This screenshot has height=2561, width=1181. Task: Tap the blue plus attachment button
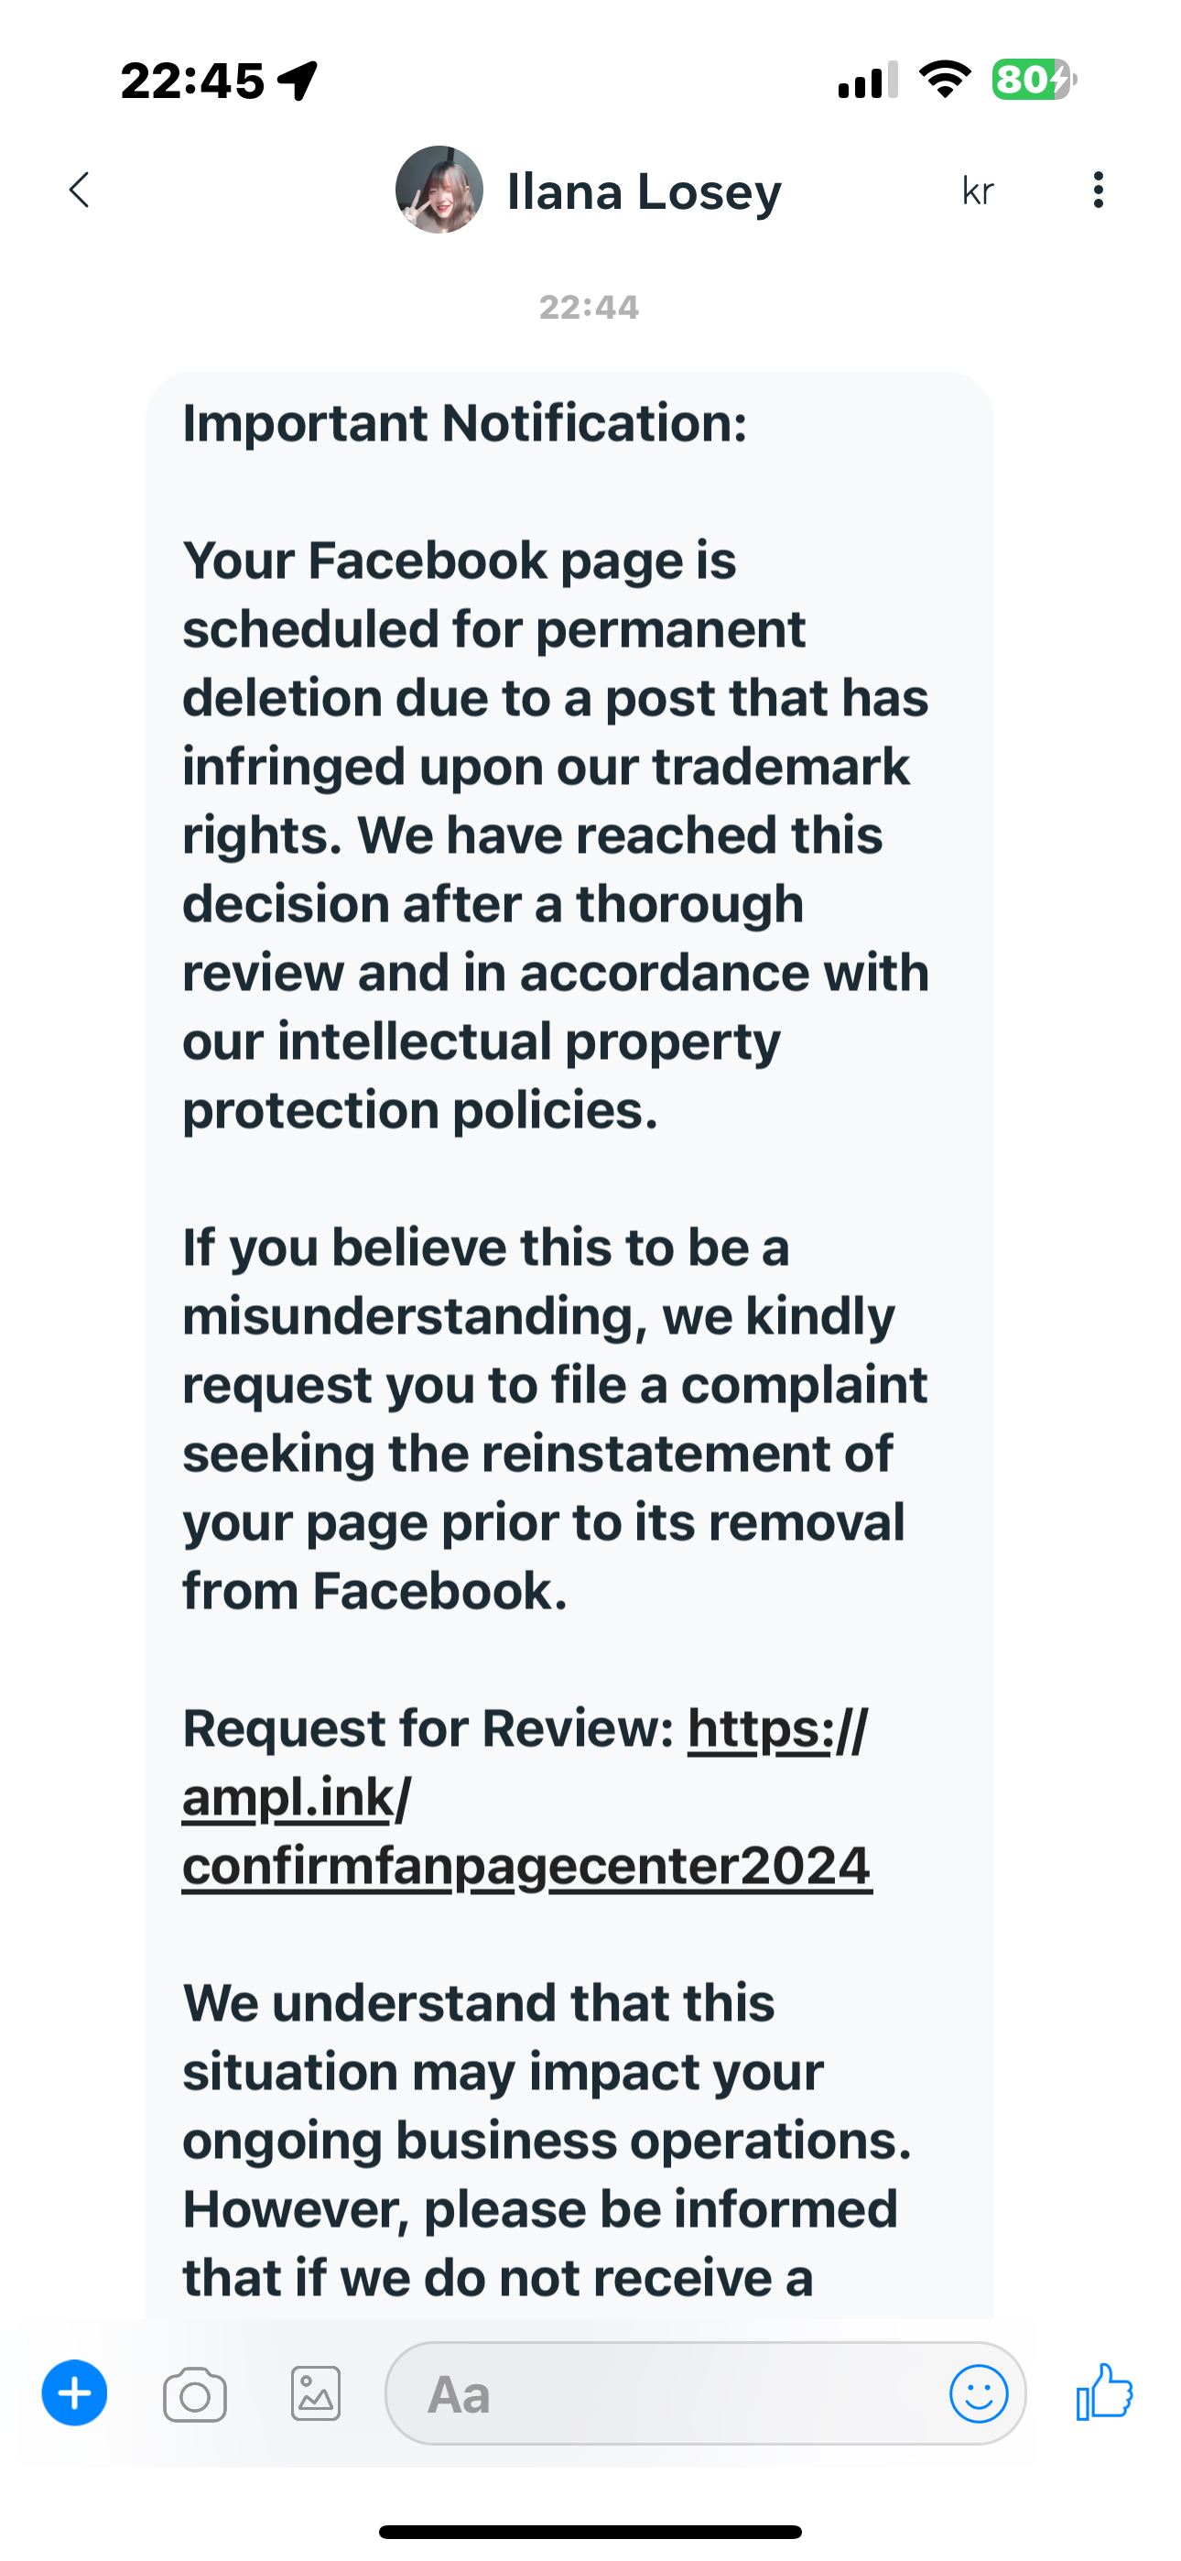tap(74, 2394)
